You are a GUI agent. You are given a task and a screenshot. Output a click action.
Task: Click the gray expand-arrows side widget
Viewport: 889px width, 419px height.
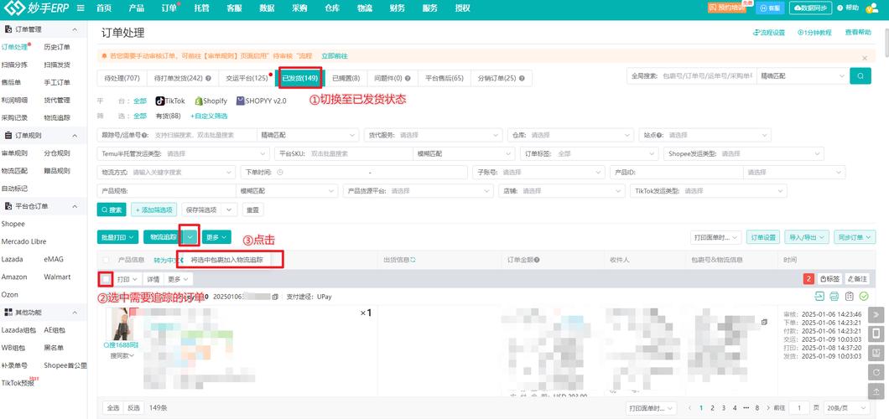coord(876,315)
